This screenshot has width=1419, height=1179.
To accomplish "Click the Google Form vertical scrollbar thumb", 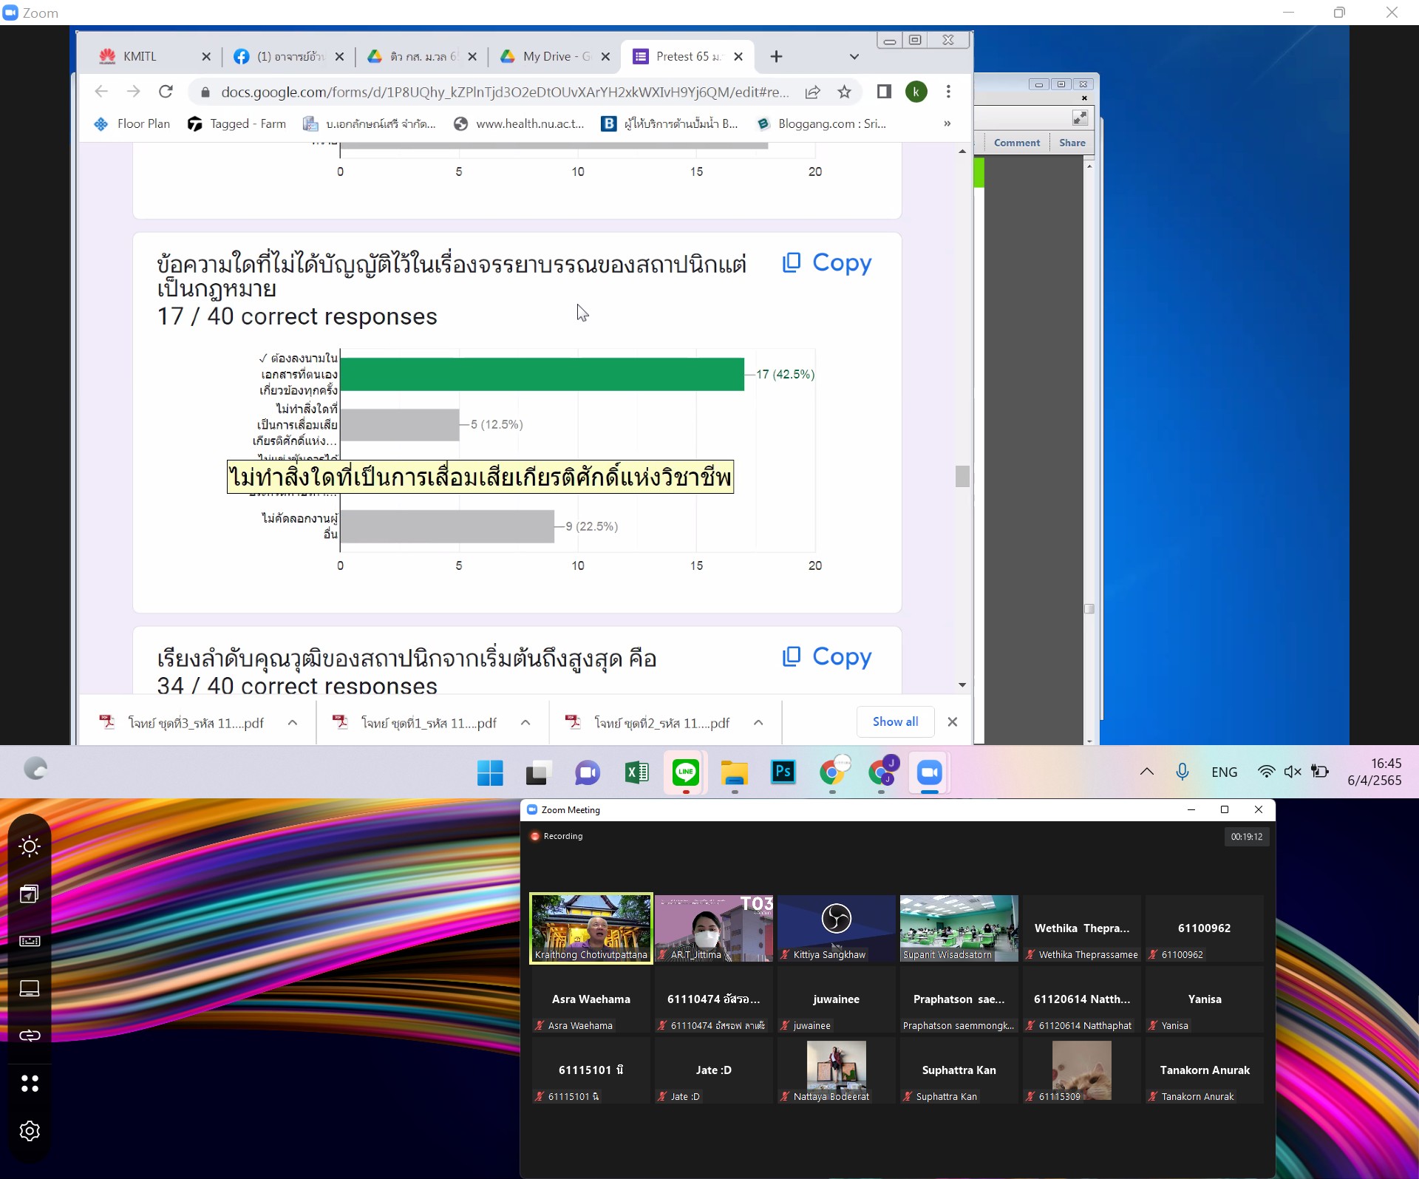I will point(962,476).
